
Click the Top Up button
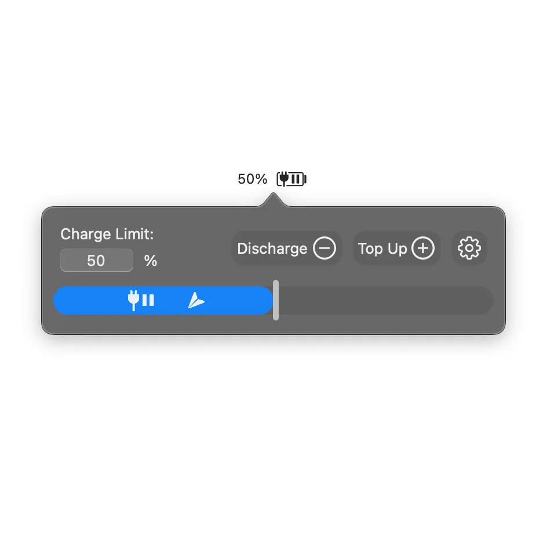397,248
